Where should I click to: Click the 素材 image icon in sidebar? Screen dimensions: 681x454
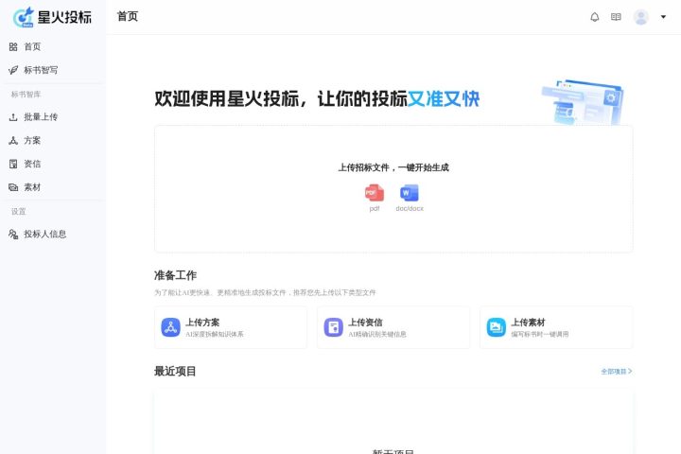13,187
